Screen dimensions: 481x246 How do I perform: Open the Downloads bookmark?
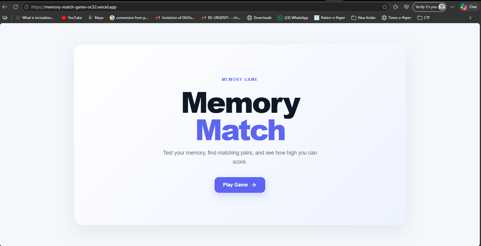point(259,18)
